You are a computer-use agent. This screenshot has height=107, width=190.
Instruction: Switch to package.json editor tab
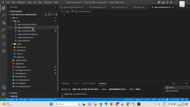coord(98,7)
